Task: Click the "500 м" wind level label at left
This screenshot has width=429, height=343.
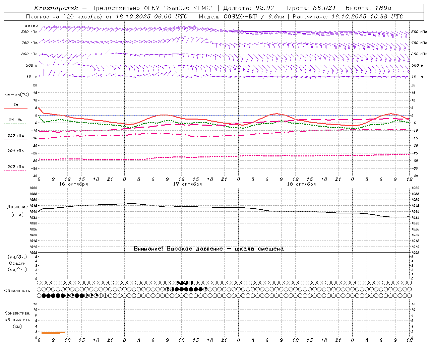Action: pyautogui.click(x=32, y=65)
